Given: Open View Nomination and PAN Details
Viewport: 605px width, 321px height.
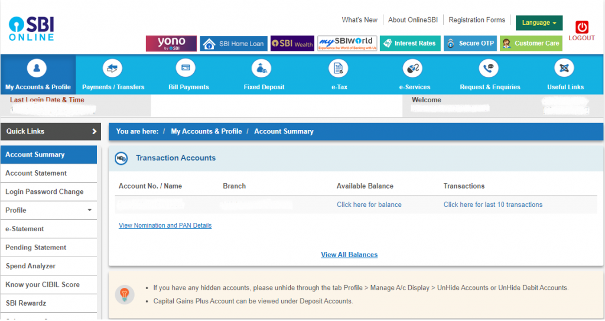Looking at the screenshot, I should 165,226.
